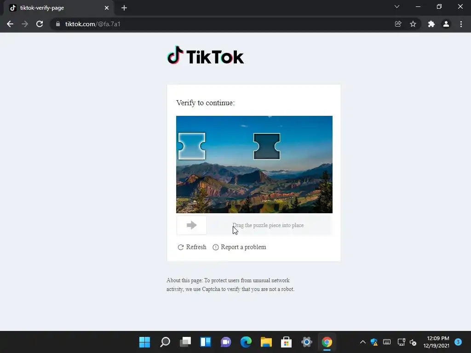Click the About this page text
Viewport: 471px width, 353px height.
230,285
